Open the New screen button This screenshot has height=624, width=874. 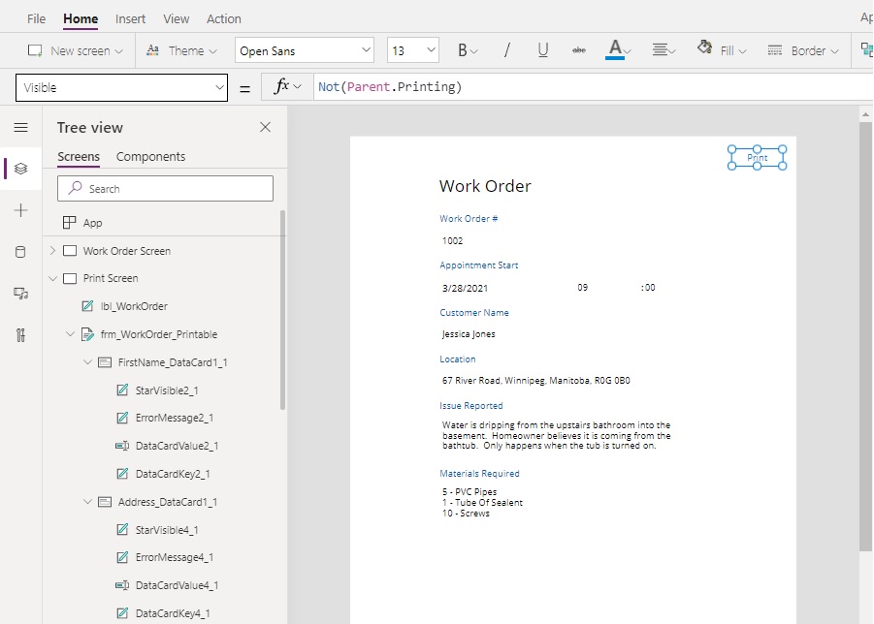76,50
